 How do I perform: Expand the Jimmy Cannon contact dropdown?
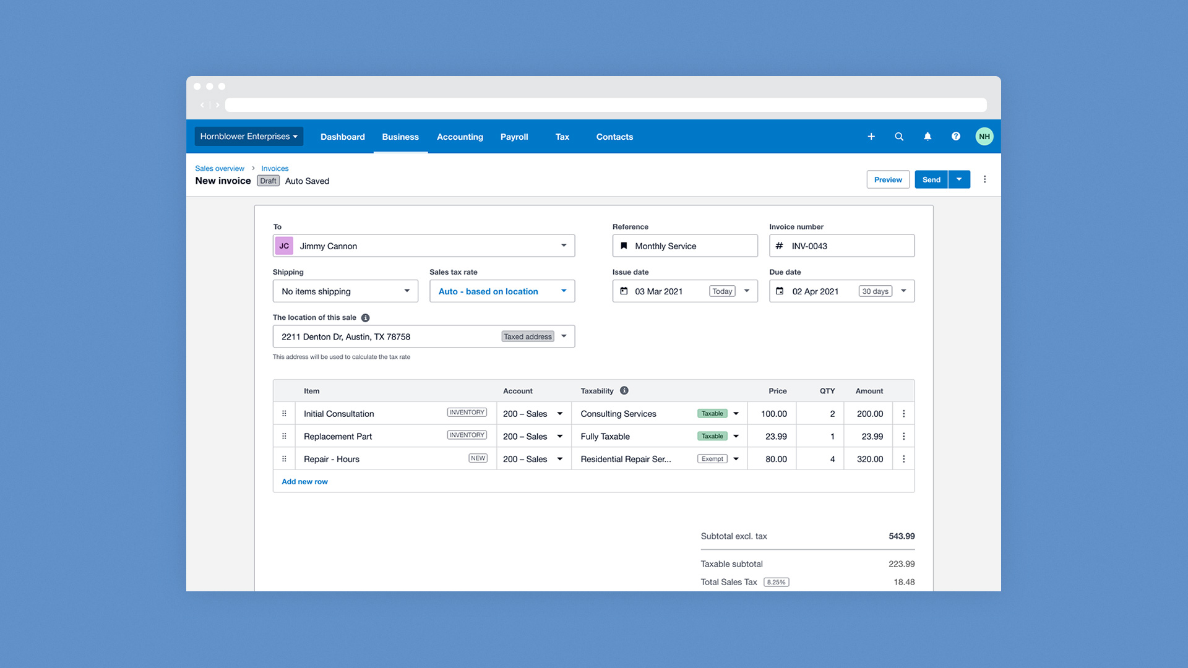point(564,246)
